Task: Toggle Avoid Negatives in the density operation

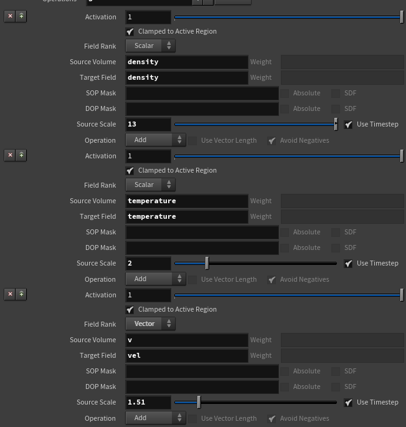Action: click(271, 141)
